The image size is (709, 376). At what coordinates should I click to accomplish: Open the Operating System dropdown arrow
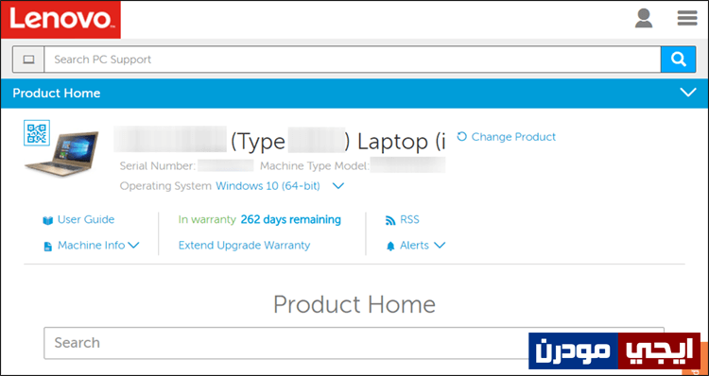pos(338,186)
